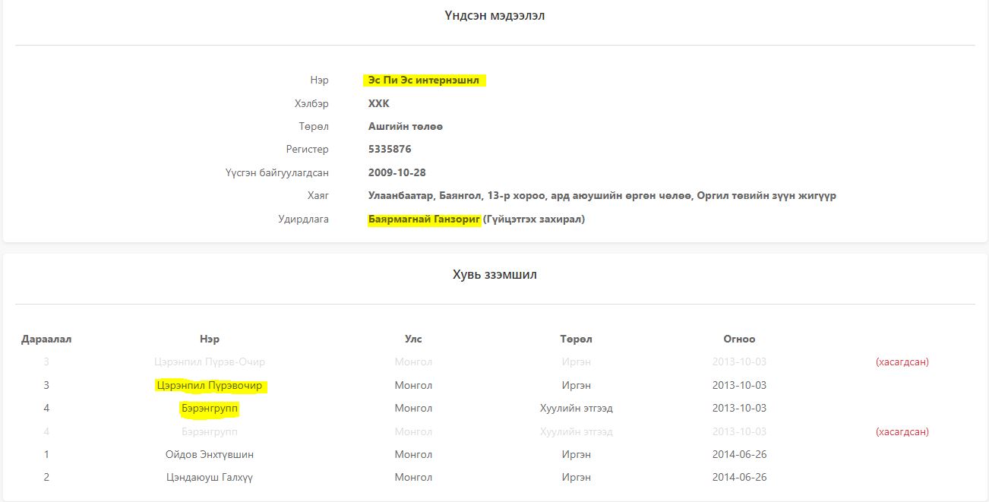Click the Улс column header

pyautogui.click(x=413, y=339)
